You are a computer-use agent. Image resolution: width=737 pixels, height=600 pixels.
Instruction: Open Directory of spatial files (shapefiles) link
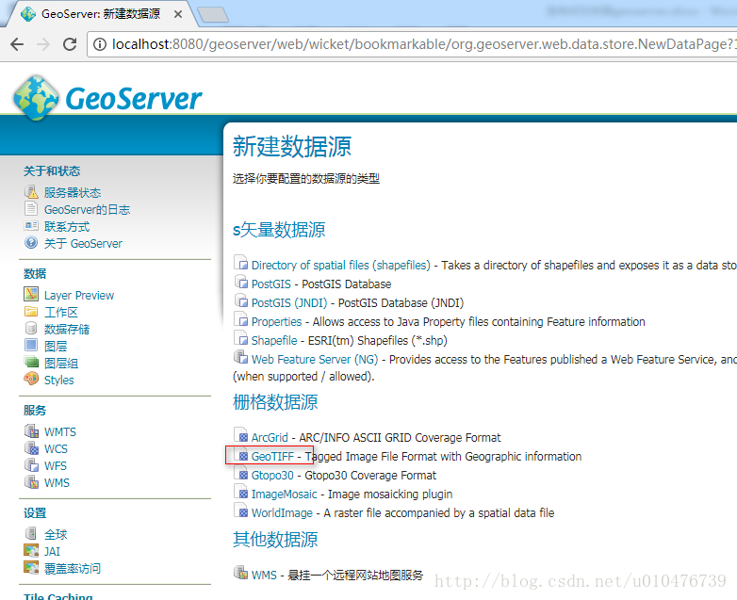(341, 266)
